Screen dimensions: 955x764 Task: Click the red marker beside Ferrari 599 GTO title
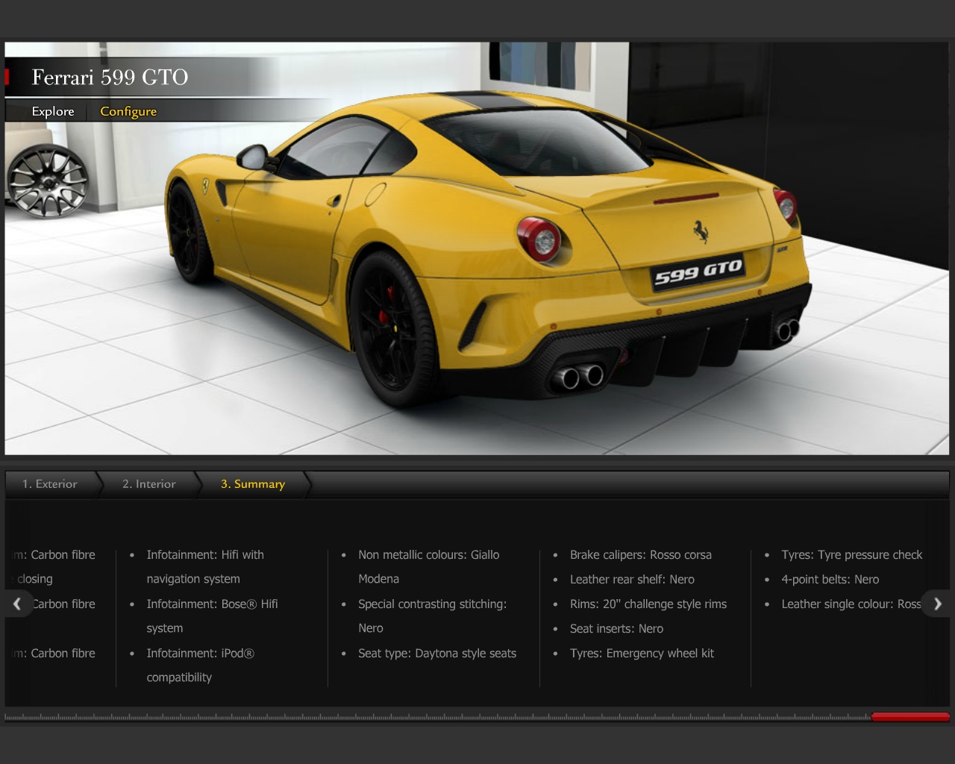coord(7,77)
